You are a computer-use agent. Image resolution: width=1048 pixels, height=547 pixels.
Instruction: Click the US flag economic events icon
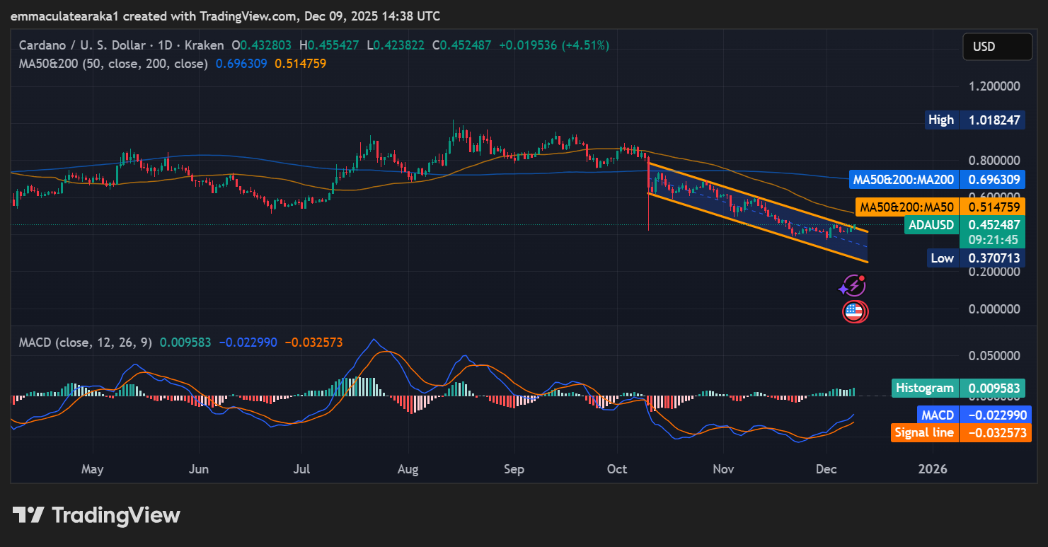coord(855,311)
